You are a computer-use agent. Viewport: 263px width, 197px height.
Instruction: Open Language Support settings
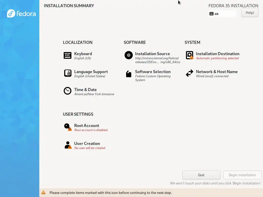pos(91,72)
